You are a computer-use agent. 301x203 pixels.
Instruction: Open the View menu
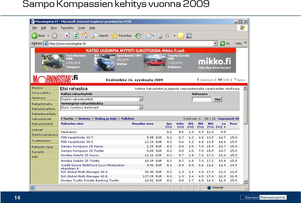tap(54, 28)
